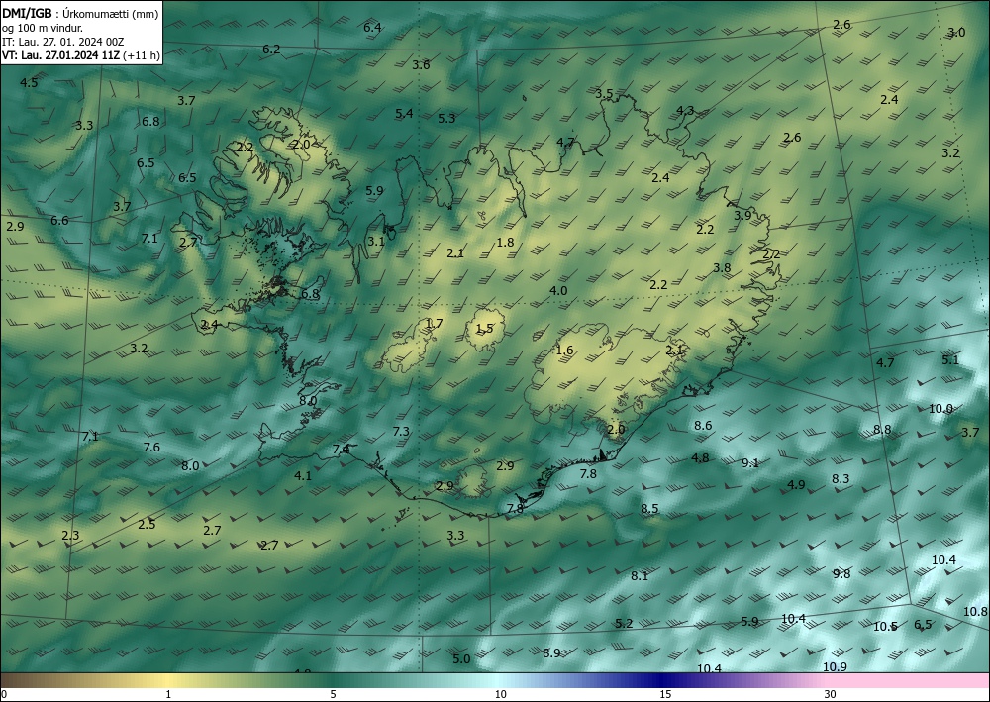Viewport: 990px width, 702px height.
Task: Click the map value '10.9'
Action: pyautogui.click(x=835, y=667)
